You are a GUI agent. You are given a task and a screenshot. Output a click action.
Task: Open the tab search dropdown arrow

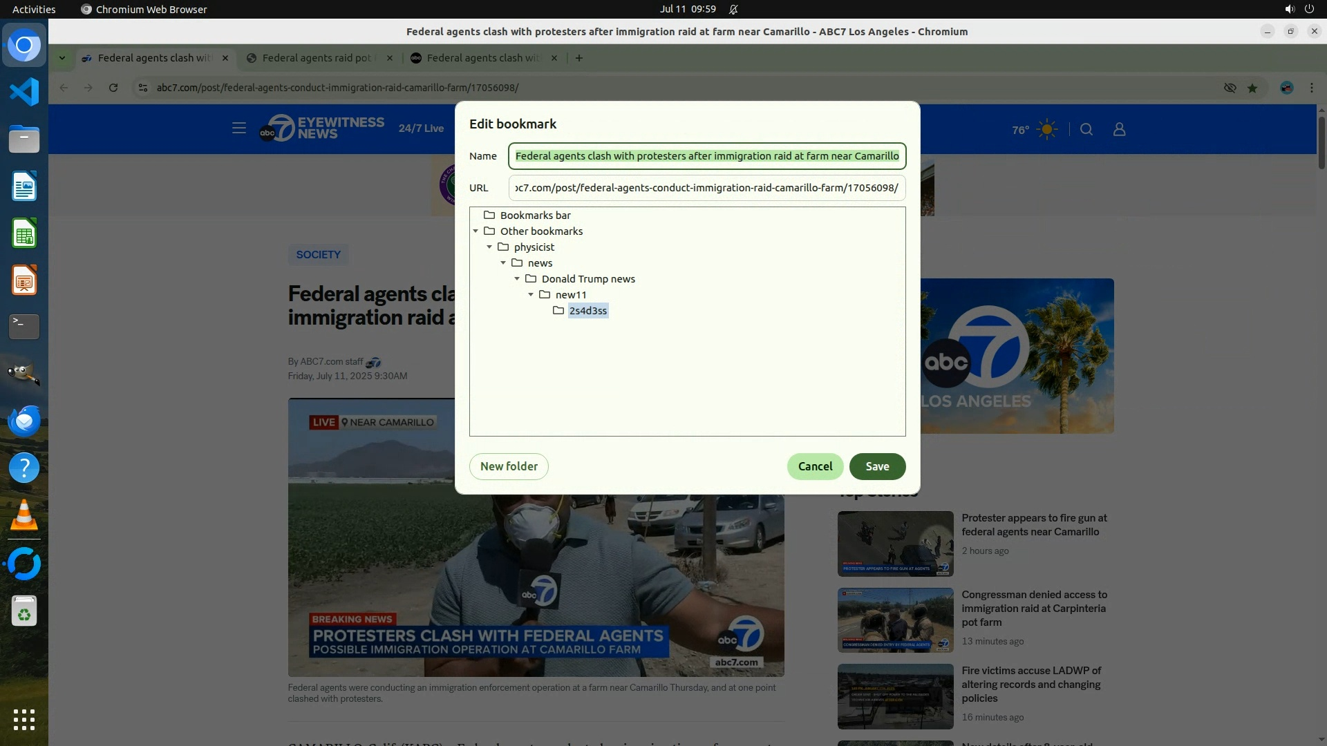point(62,58)
